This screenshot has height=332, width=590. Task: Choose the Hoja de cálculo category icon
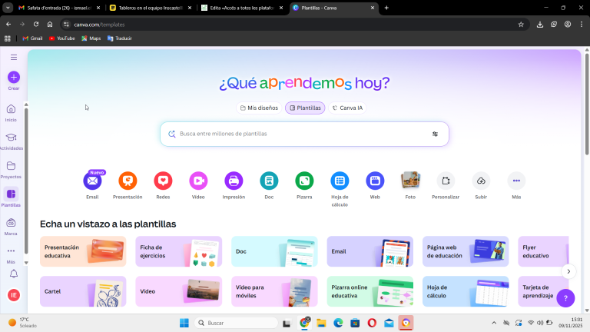340,181
